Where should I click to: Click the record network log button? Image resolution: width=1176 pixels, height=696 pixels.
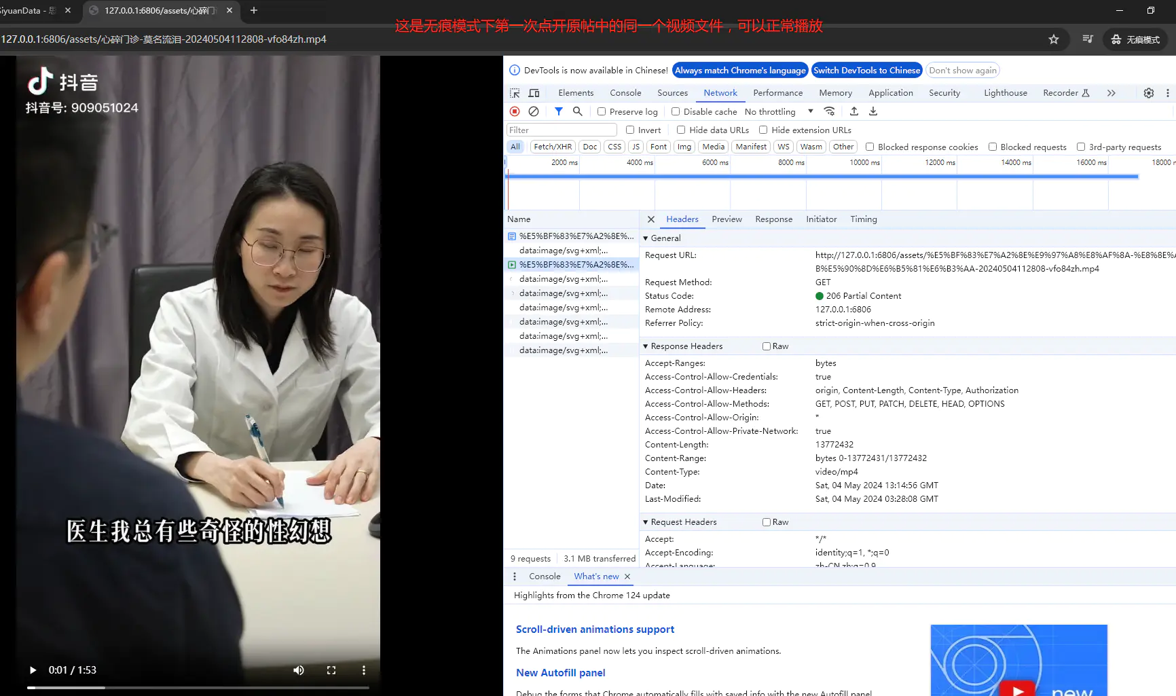(515, 111)
